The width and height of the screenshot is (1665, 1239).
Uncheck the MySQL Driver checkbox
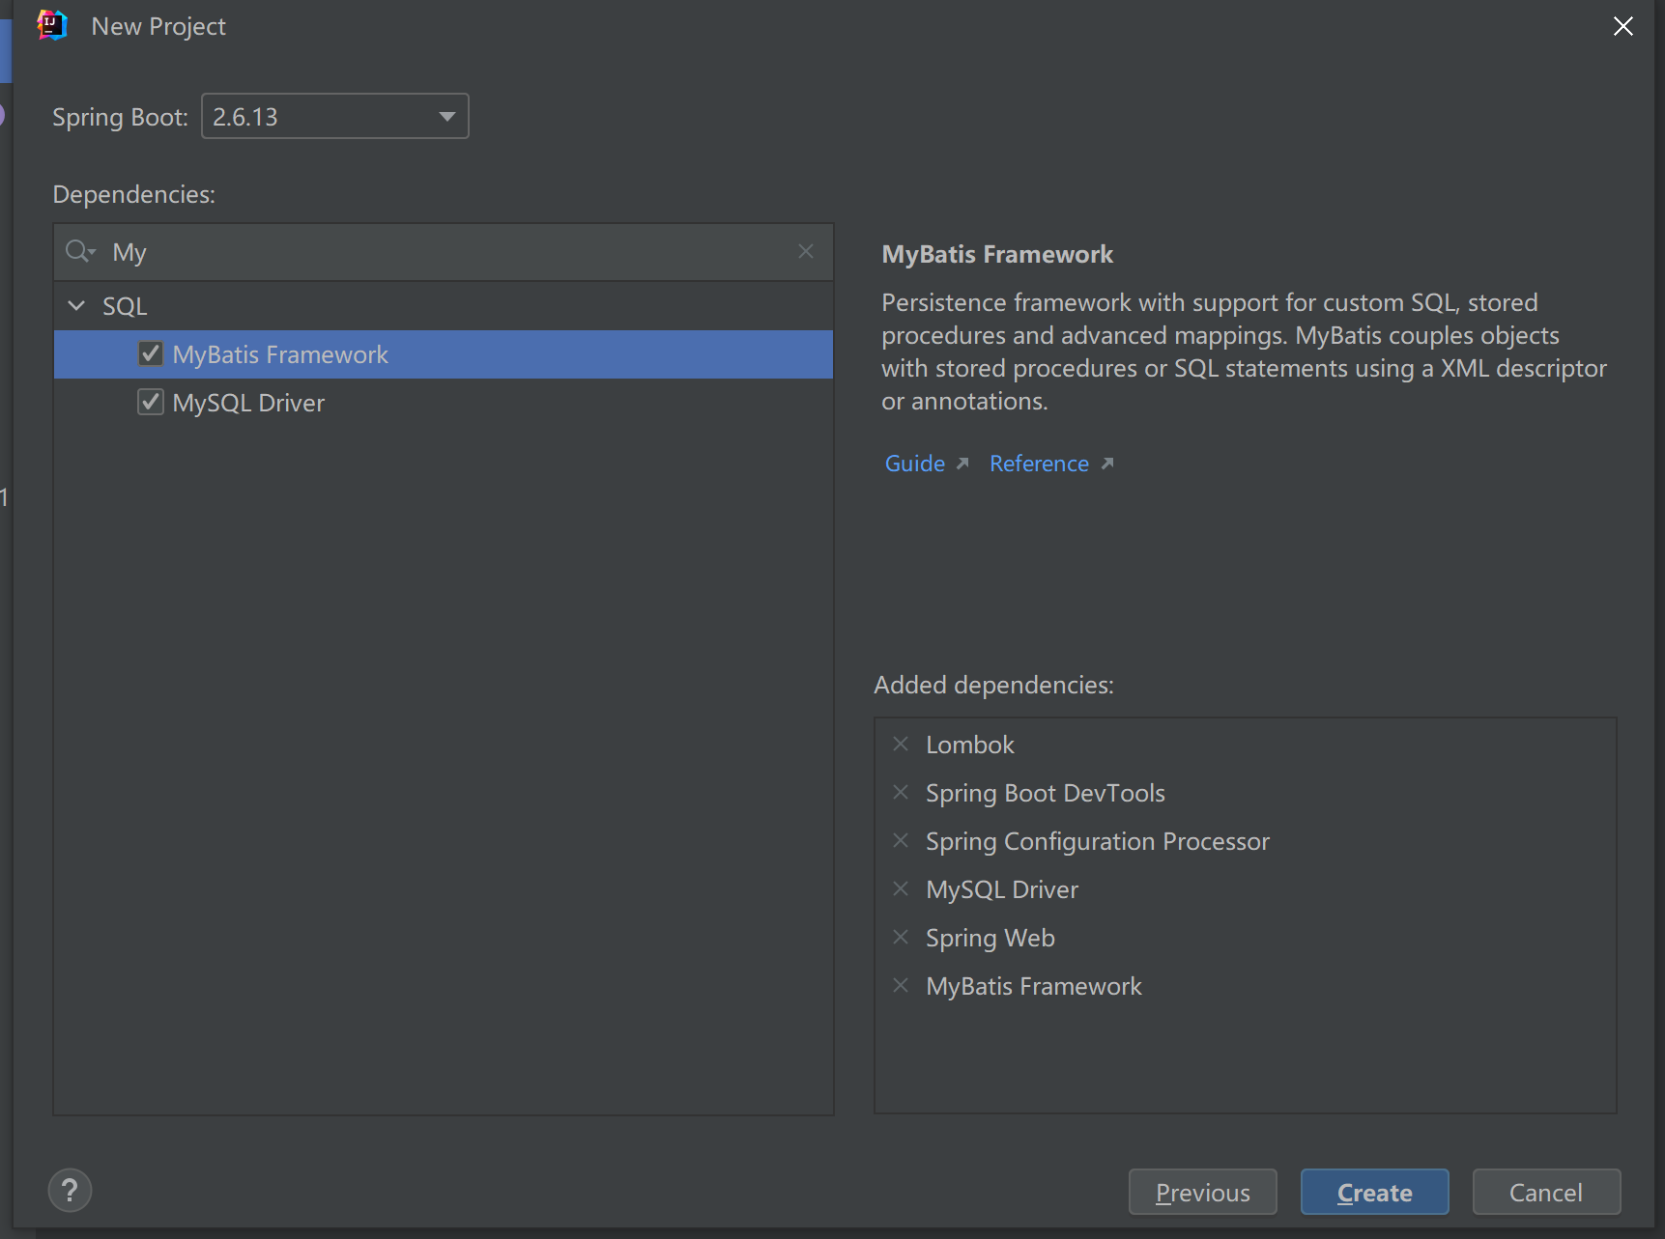[x=151, y=402]
